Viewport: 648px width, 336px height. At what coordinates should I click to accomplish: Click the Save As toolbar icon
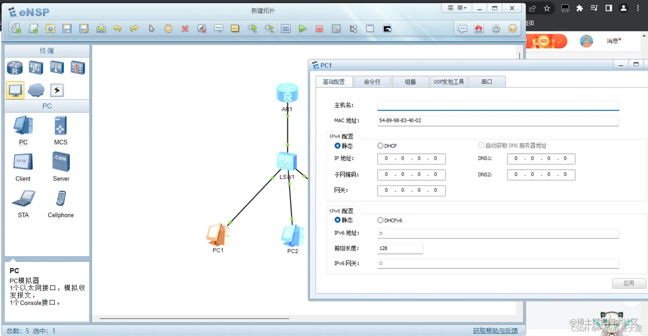coord(84,29)
